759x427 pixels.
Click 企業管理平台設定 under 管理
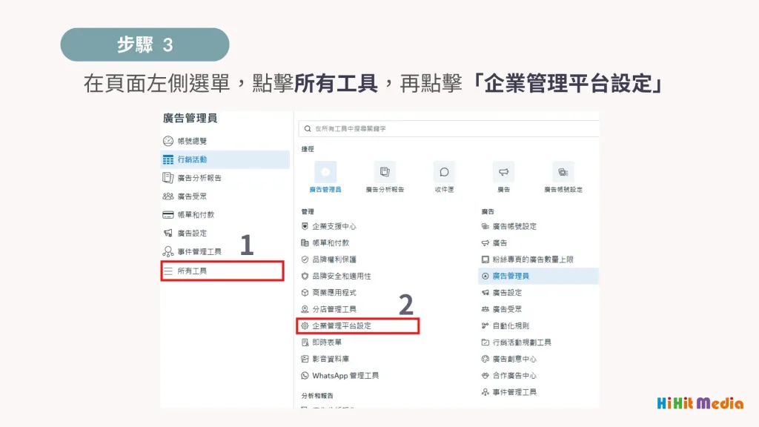coord(342,325)
